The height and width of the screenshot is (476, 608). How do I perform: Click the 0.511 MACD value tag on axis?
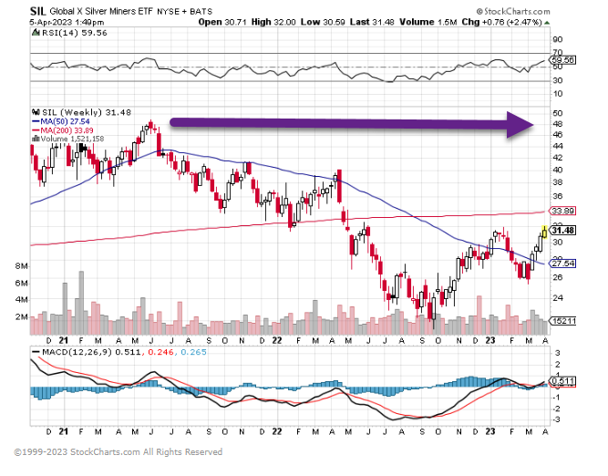(563, 381)
